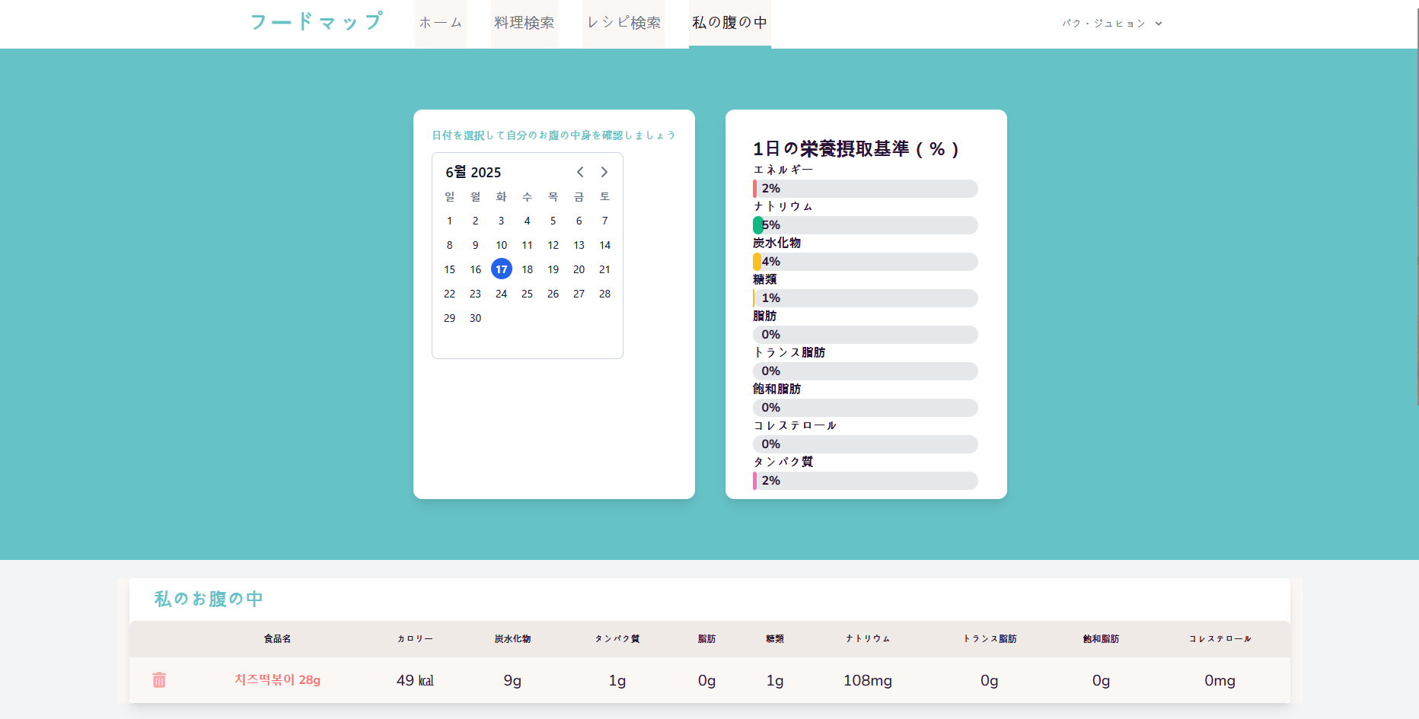Click the トランス脂肪 table column header

(990, 639)
